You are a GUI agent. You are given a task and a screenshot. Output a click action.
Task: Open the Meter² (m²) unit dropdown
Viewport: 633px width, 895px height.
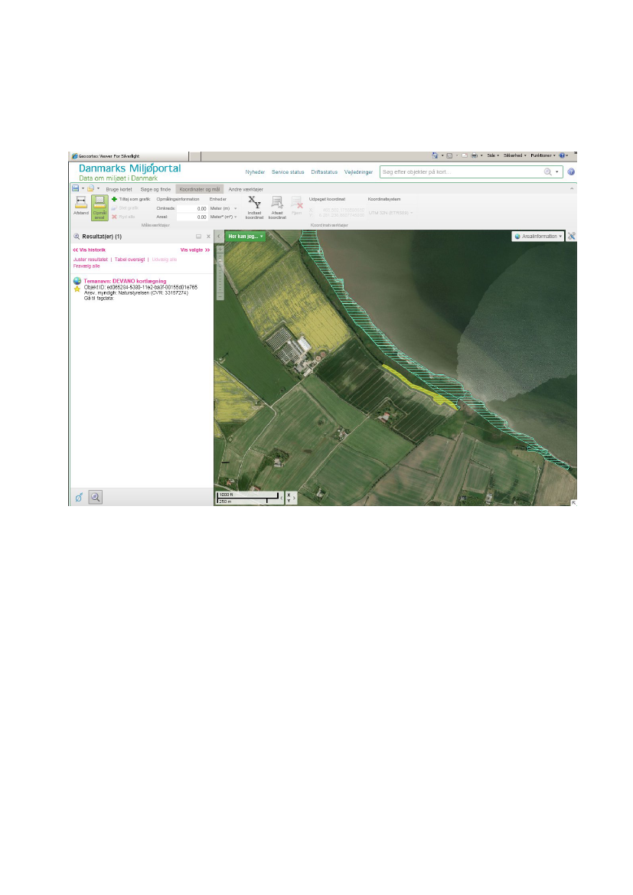(x=224, y=217)
